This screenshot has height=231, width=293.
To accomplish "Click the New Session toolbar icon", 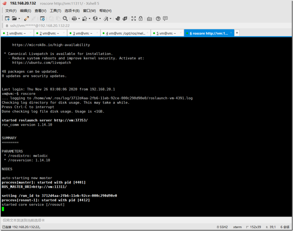I will [x=7, y=19].
